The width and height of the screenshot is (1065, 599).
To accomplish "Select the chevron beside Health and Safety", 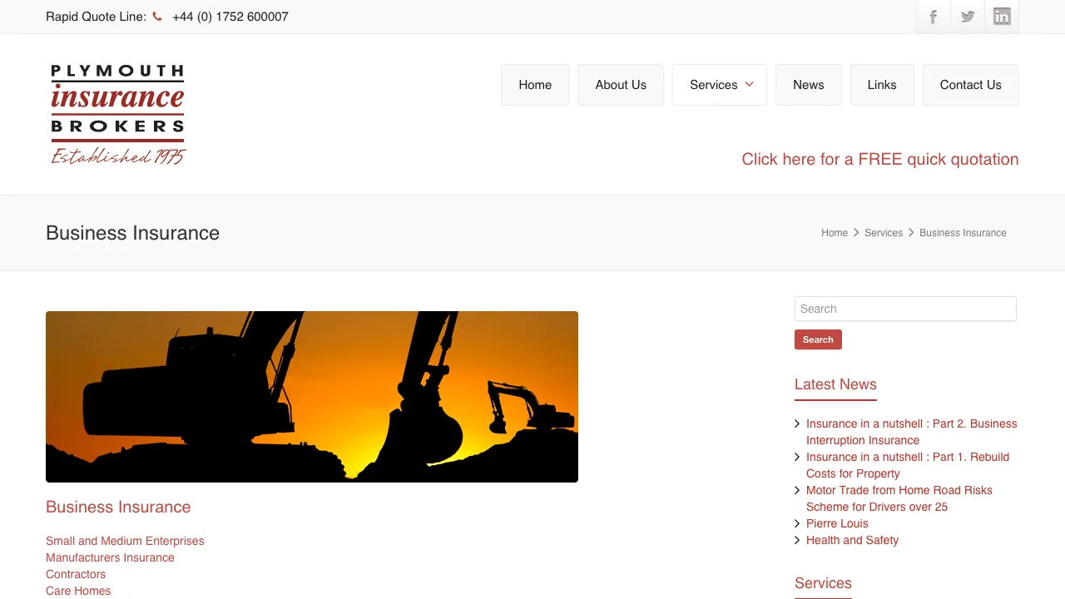I will pos(796,540).
